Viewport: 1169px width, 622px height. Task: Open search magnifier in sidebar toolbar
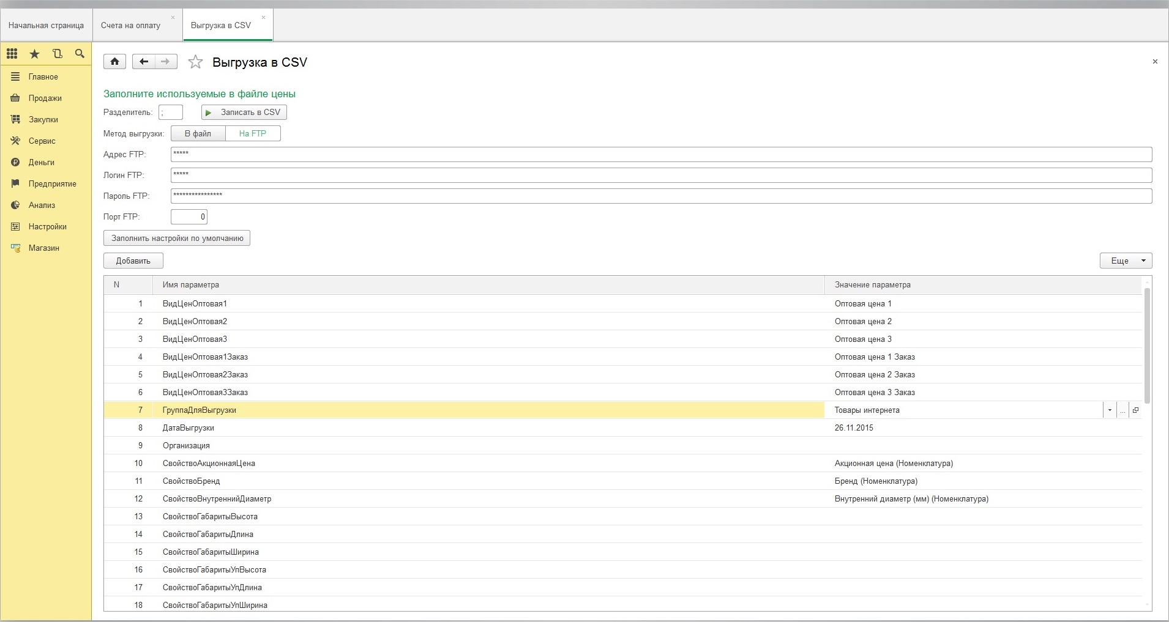pos(80,54)
